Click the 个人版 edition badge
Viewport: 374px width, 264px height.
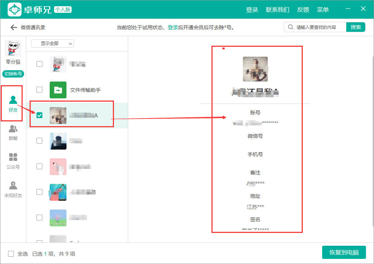tap(63, 10)
